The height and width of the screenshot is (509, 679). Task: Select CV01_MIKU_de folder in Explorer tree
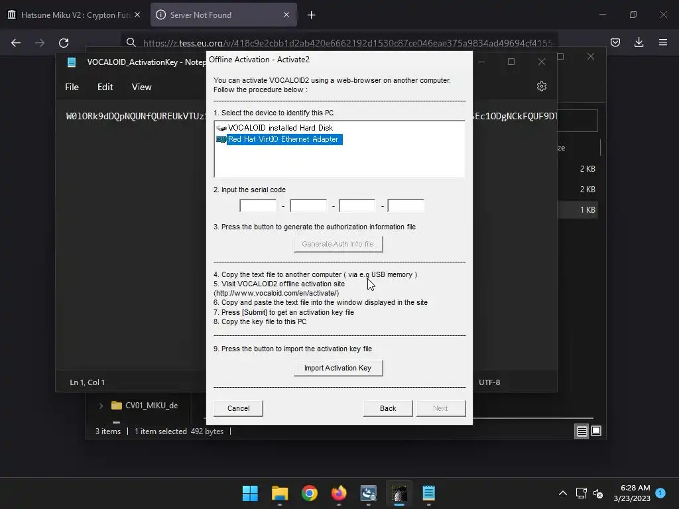click(145, 406)
